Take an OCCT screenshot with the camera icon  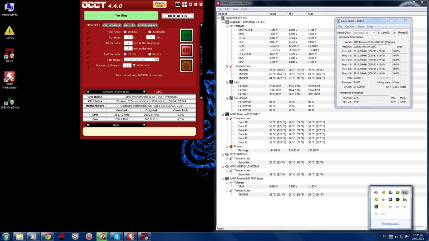pyautogui.click(x=178, y=4)
